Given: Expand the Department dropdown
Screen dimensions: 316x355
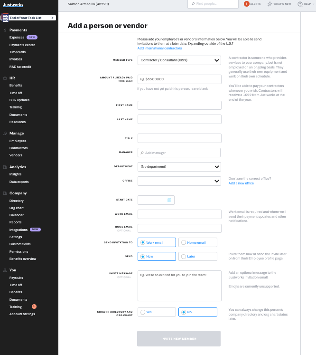Looking at the screenshot, I should tap(179, 167).
